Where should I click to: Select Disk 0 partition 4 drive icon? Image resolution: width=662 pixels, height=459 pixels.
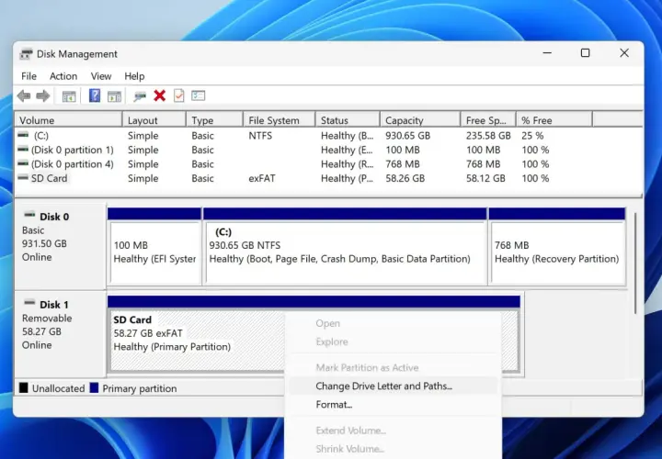23,164
